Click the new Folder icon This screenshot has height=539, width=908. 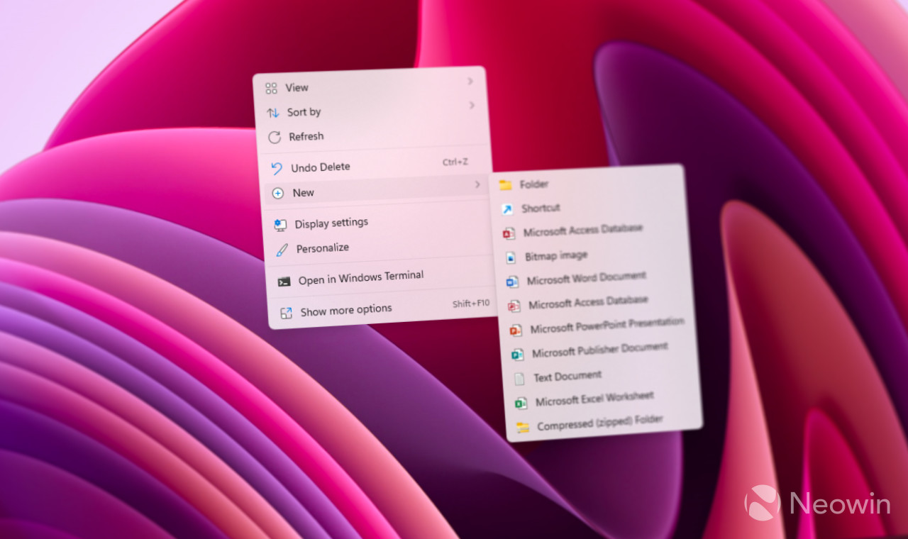pos(506,184)
